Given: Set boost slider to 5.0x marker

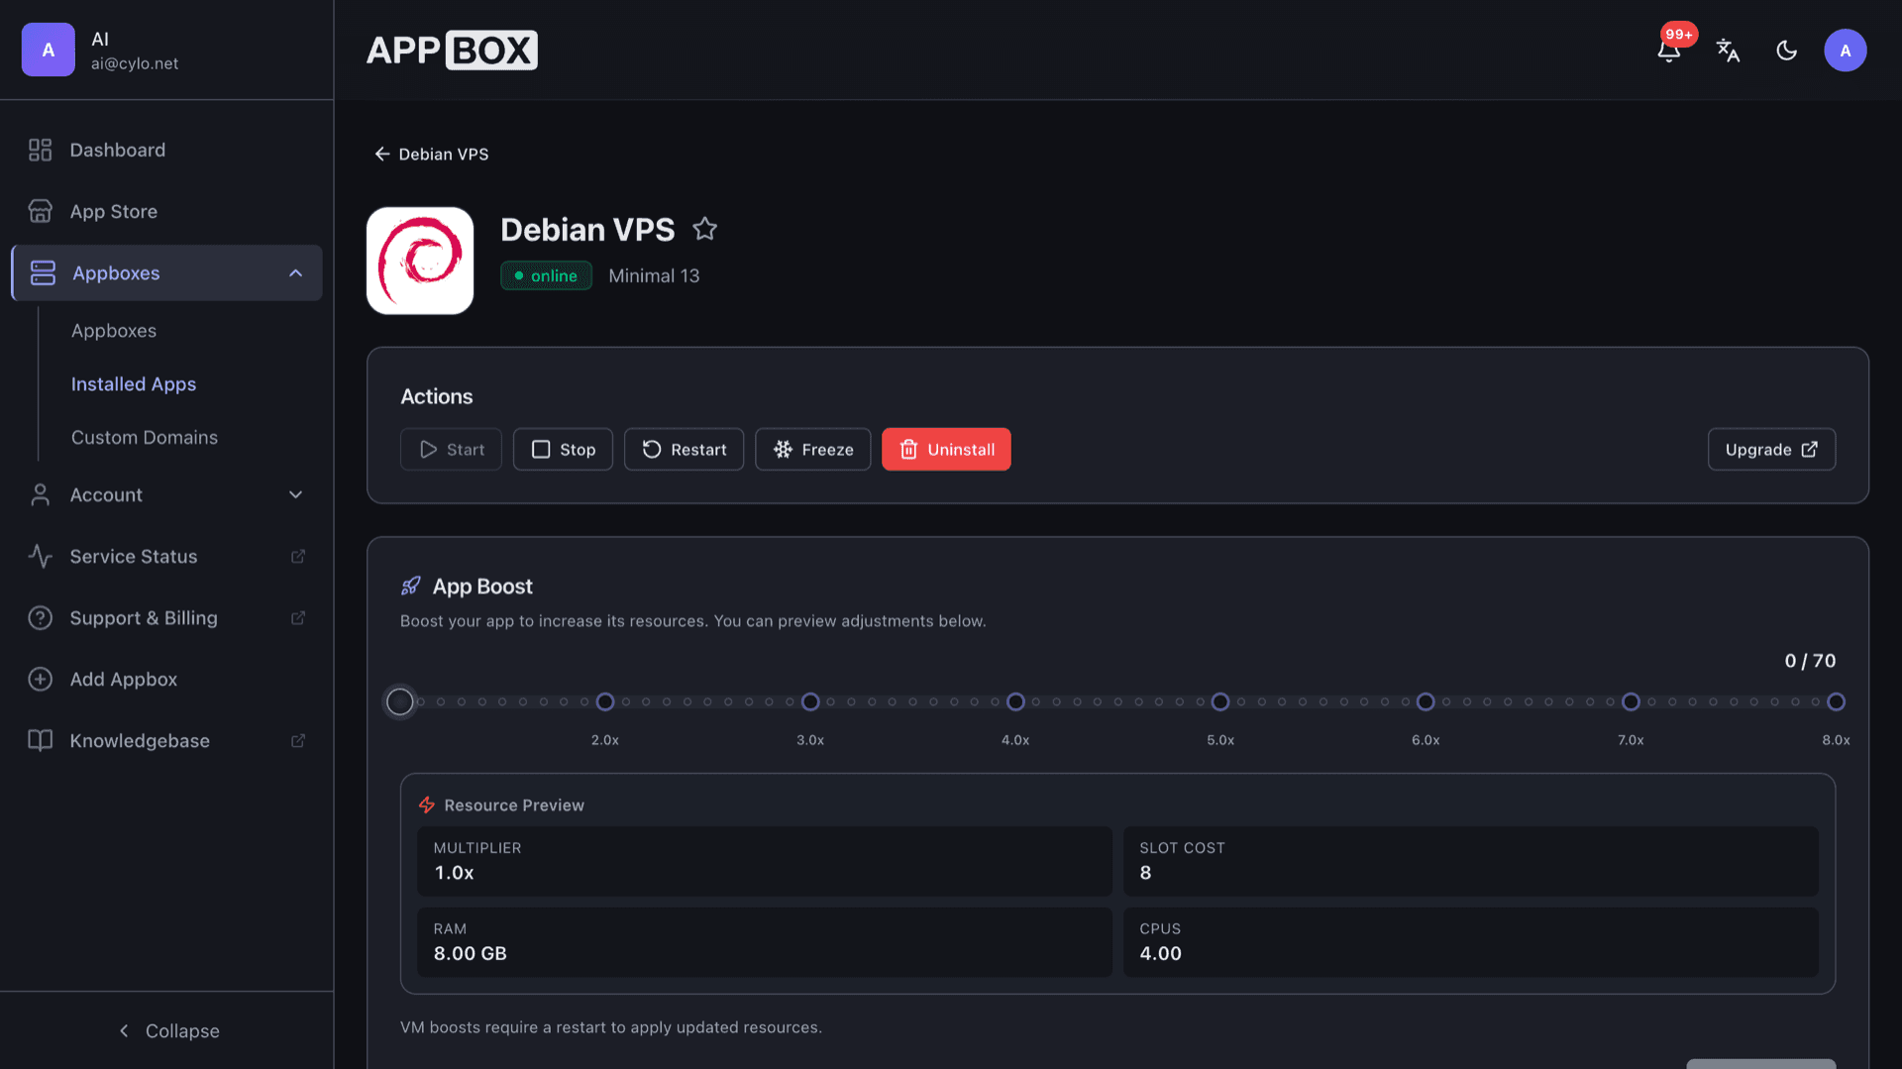Looking at the screenshot, I should [1220, 701].
